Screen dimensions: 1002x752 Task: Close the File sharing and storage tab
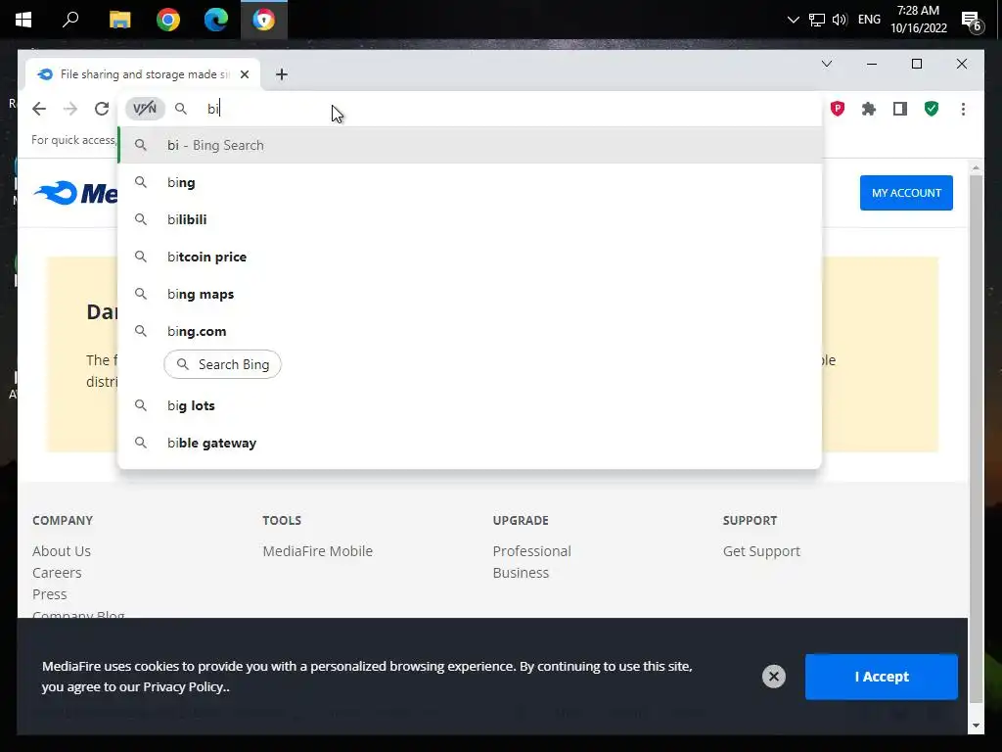[244, 74]
